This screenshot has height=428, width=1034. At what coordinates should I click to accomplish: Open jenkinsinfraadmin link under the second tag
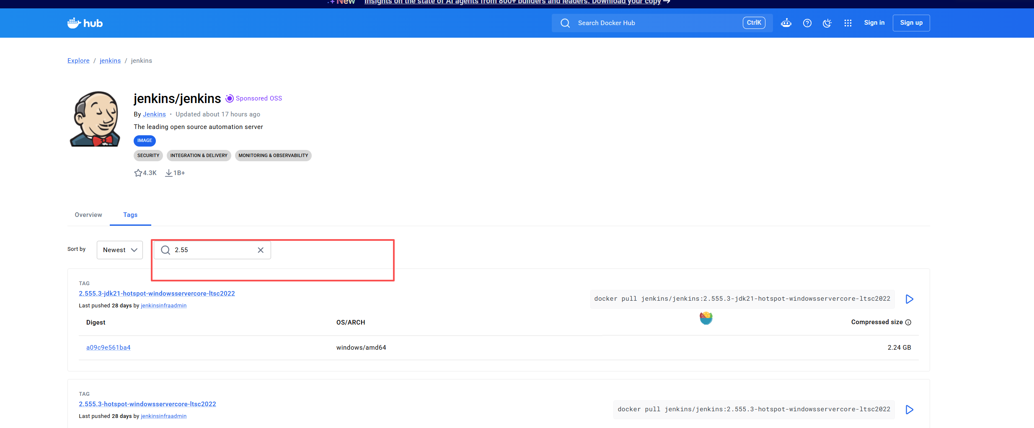[164, 416]
